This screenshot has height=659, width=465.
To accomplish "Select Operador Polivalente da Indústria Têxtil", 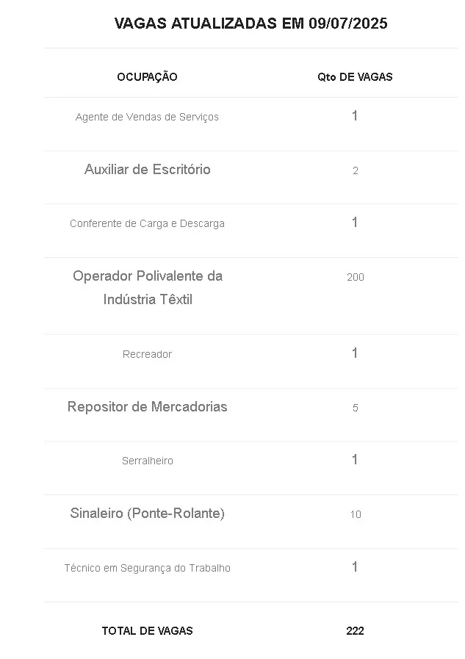I will 147,287.
